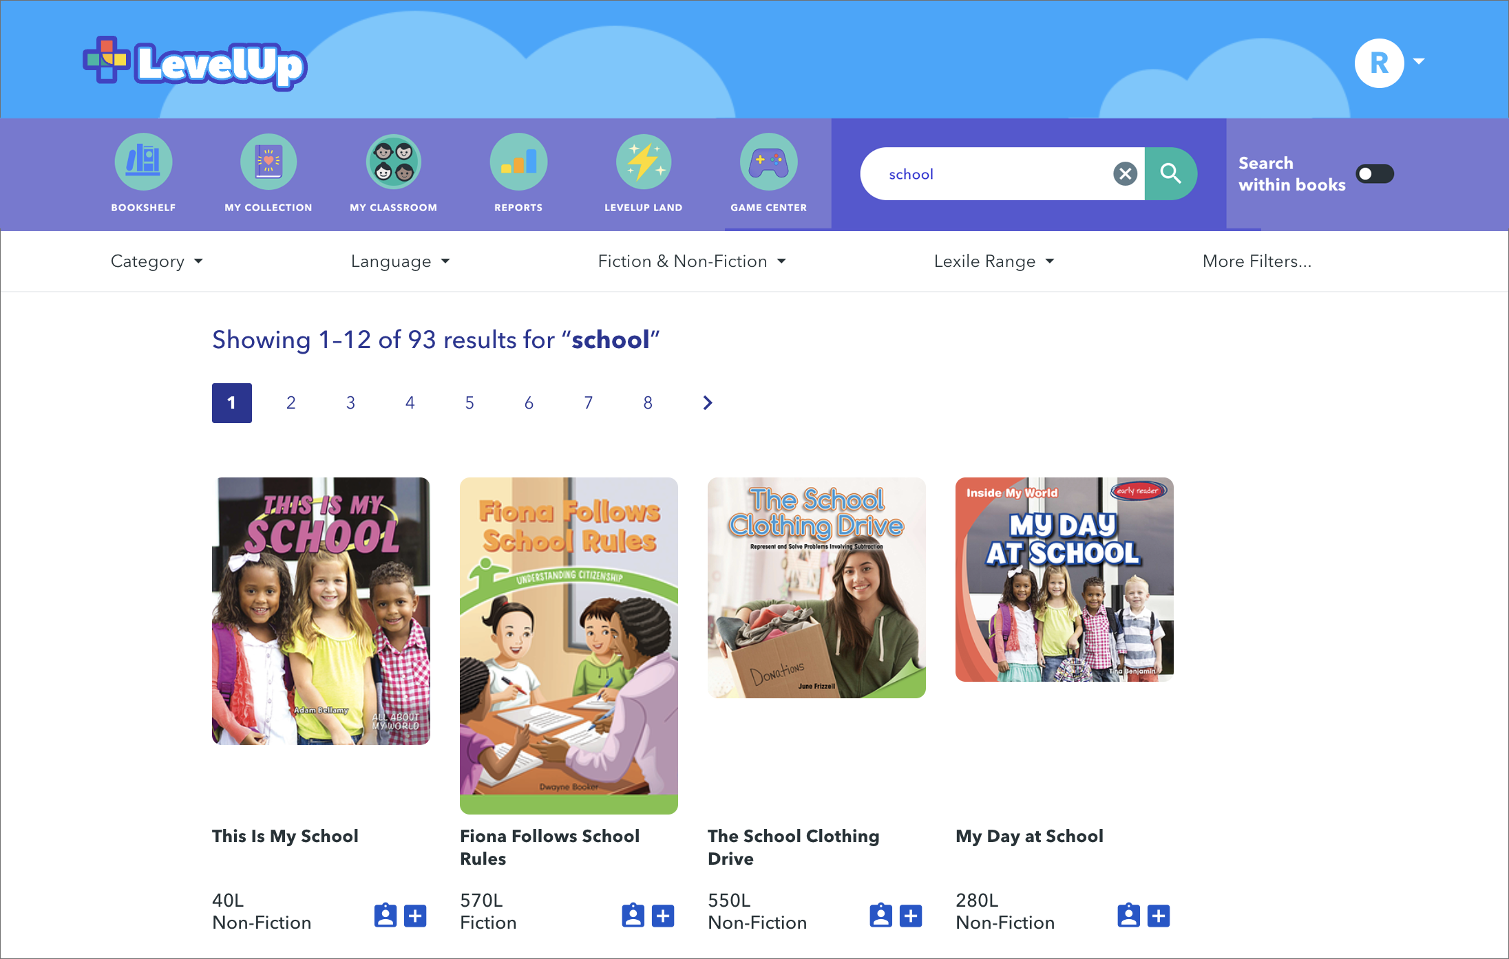Add My Day at School to collection
Screen dimensions: 1509x959
(1159, 916)
